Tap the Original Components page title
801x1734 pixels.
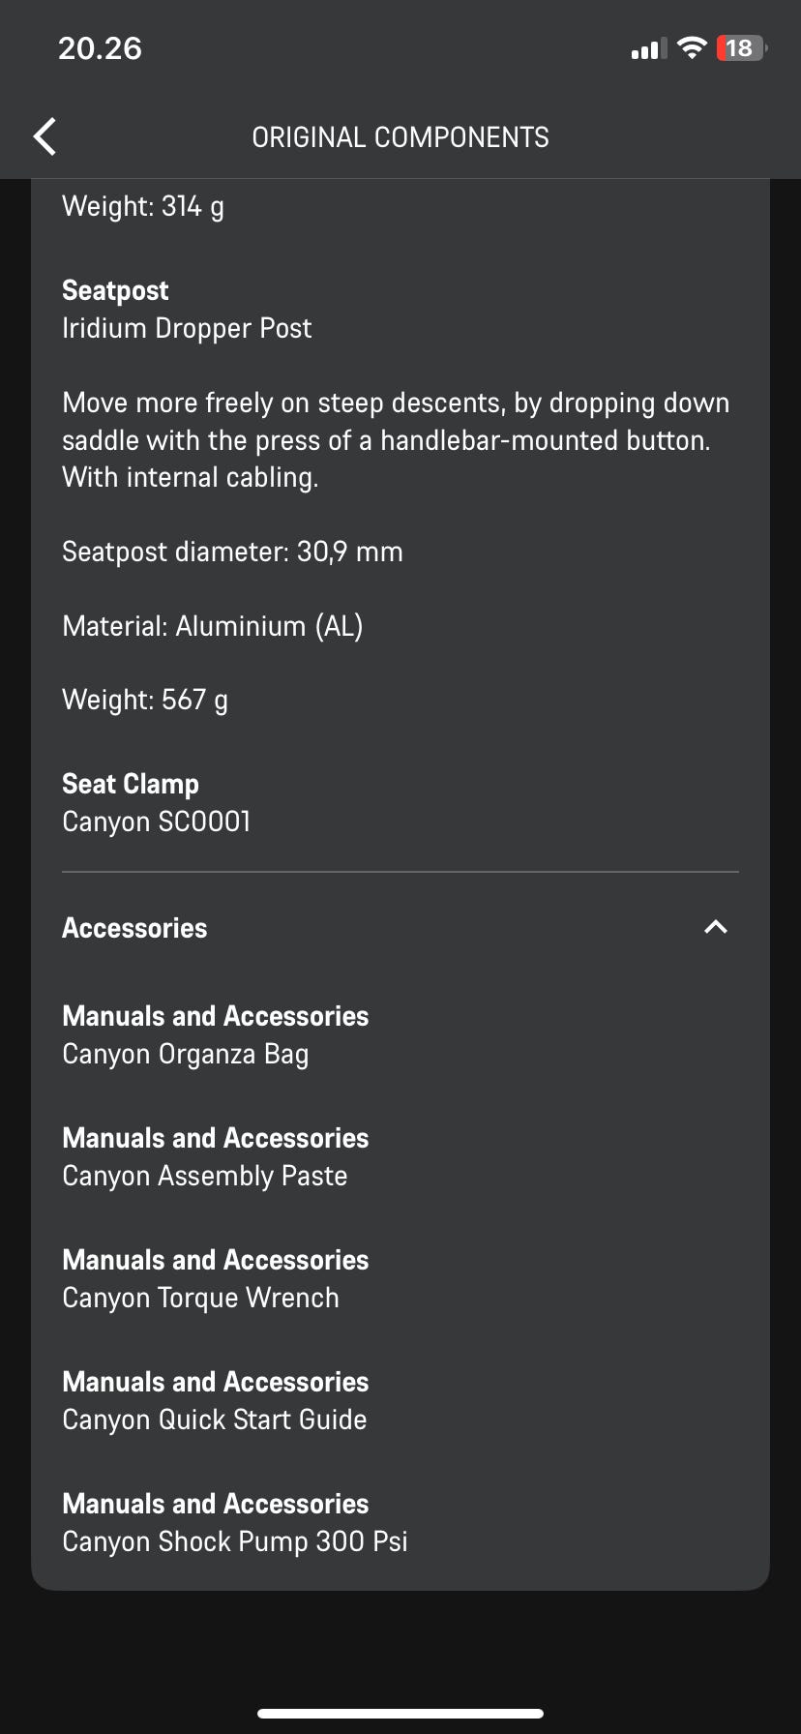tap(400, 137)
